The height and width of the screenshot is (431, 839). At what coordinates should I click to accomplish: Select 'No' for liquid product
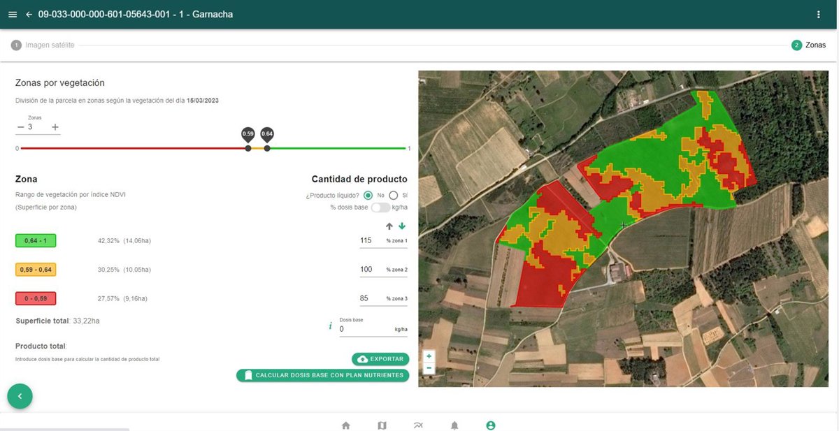point(368,196)
